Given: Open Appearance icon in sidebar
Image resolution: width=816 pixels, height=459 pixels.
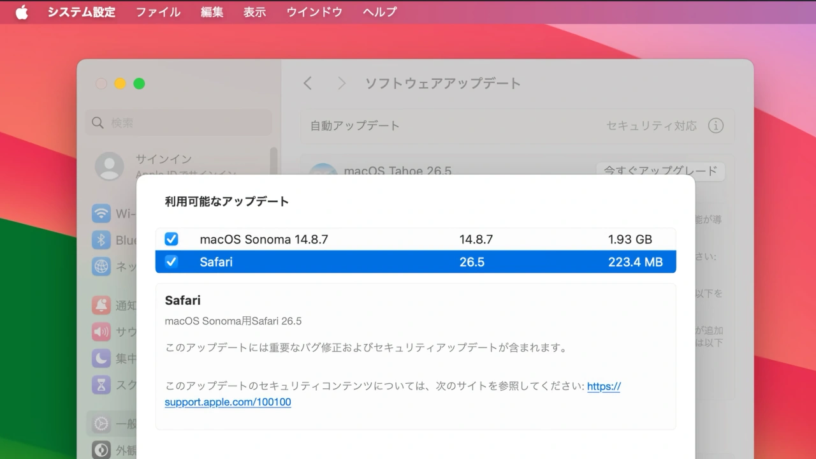Looking at the screenshot, I should pyautogui.click(x=101, y=450).
